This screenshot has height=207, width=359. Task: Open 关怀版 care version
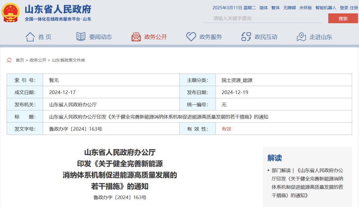tap(305, 8)
